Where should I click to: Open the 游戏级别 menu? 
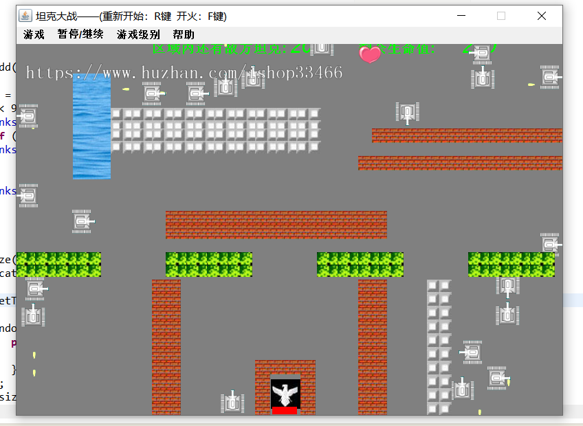(138, 34)
